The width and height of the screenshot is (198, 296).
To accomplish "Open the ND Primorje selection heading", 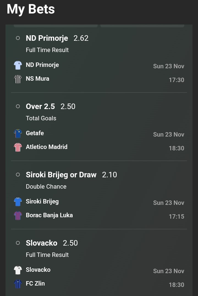I will tap(47, 38).
